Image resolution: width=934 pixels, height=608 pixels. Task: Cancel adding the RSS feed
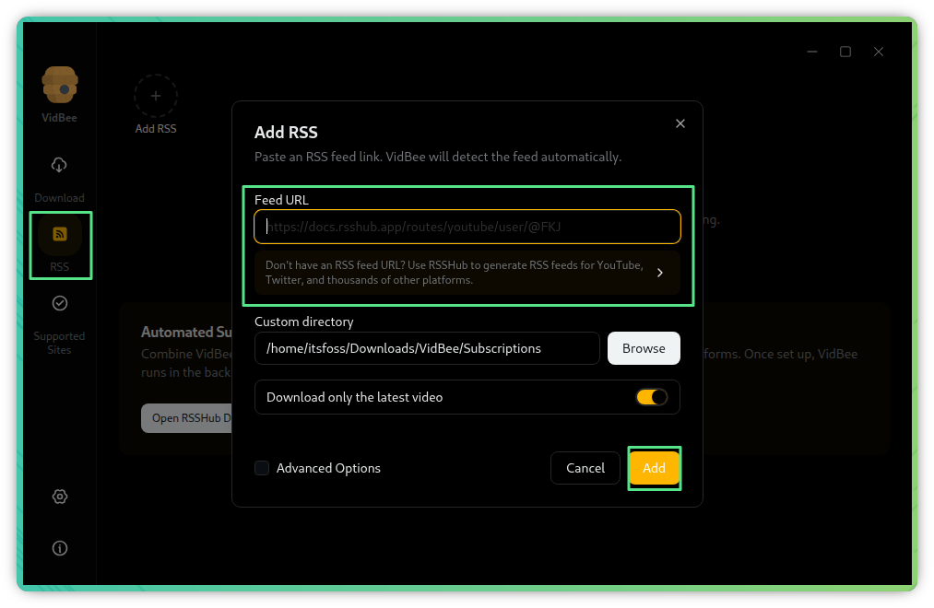tap(585, 468)
